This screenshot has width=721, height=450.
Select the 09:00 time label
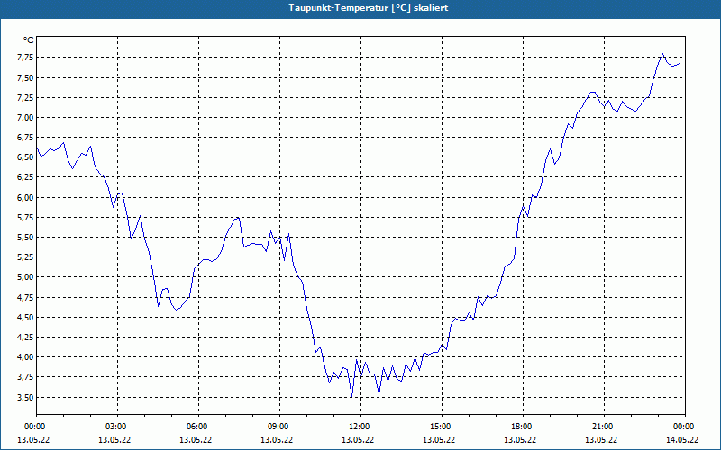point(280,427)
